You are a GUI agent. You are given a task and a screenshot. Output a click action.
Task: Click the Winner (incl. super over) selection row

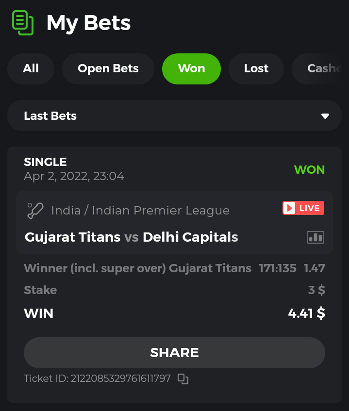tap(174, 268)
